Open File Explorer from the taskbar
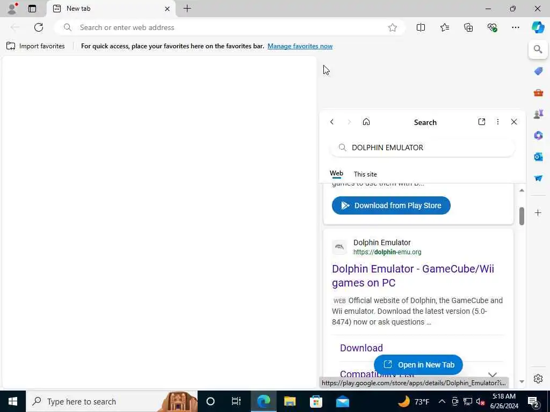This screenshot has width=550, height=412. tap(290, 401)
